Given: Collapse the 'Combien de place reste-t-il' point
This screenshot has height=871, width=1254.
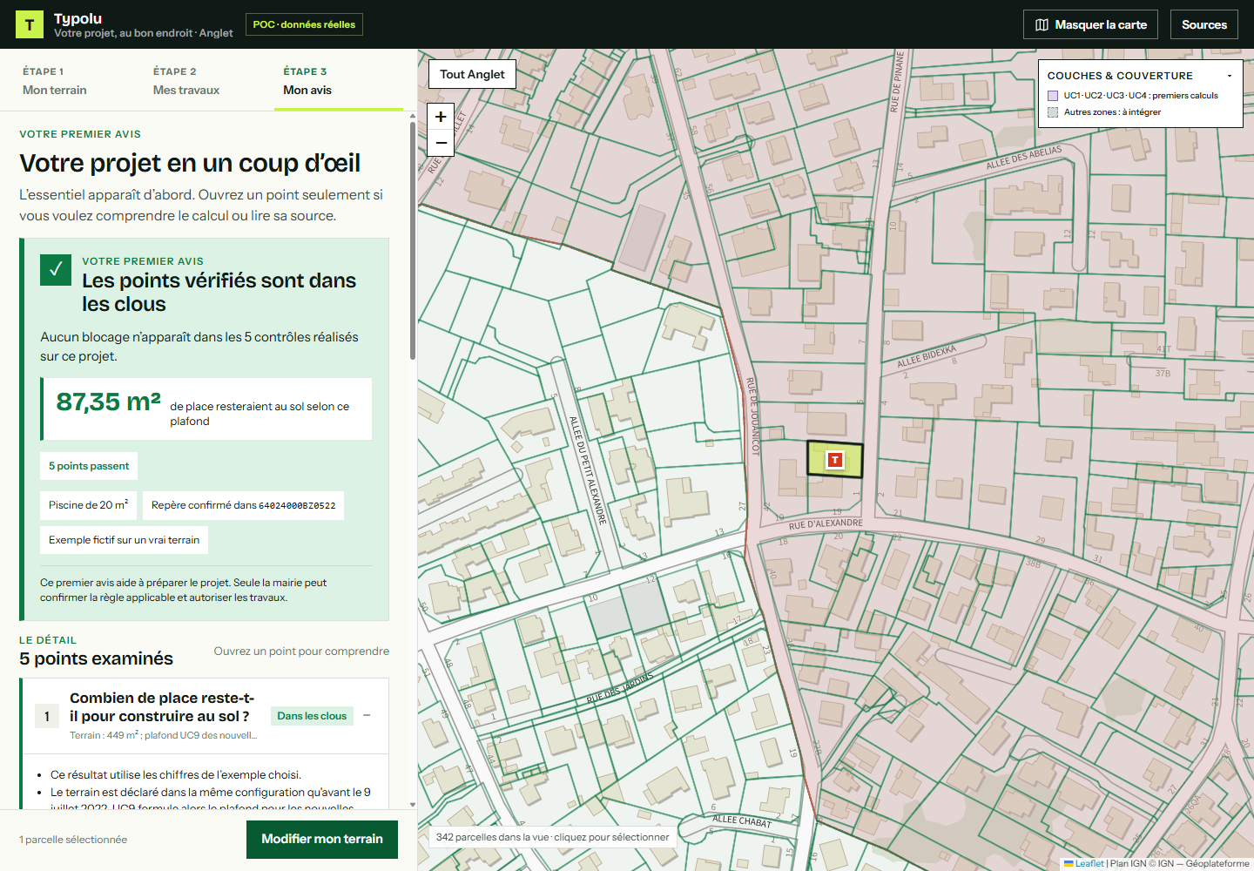Looking at the screenshot, I should 367,716.
